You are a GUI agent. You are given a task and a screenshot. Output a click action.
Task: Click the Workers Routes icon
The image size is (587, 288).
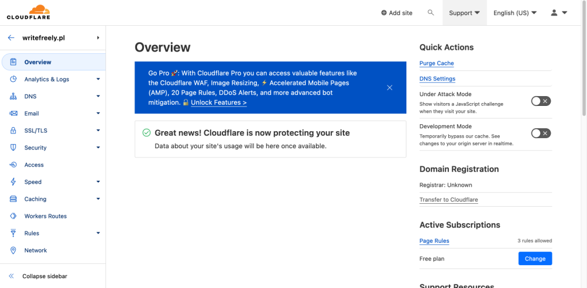click(x=13, y=216)
